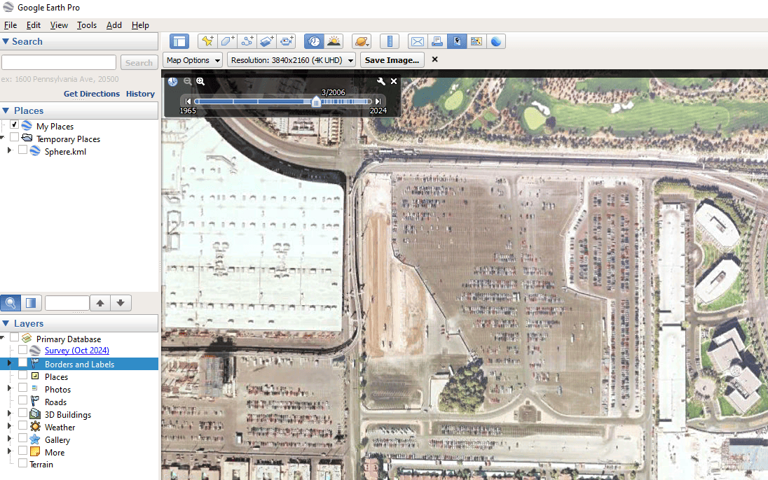
Task: Zoom out the time slider range
Action: point(188,82)
